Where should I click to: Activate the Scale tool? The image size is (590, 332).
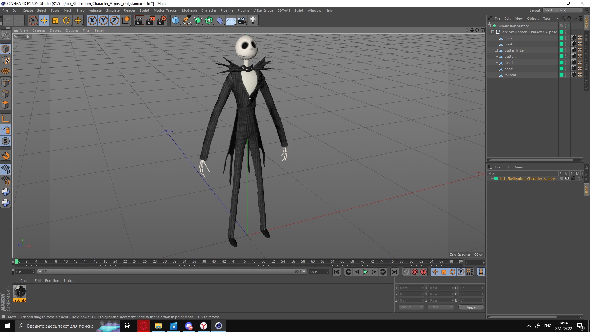(55, 21)
